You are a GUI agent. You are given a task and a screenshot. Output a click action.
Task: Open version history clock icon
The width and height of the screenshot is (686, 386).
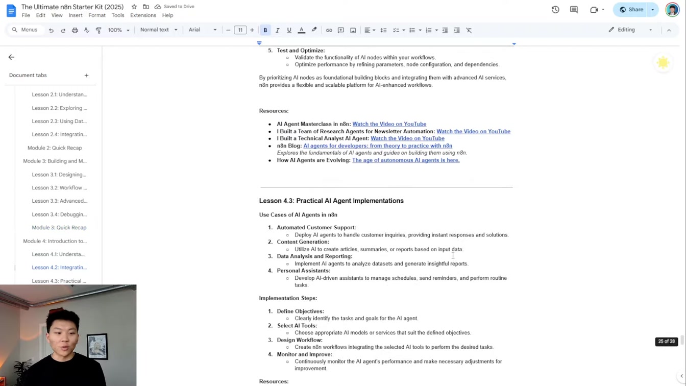point(555,9)
